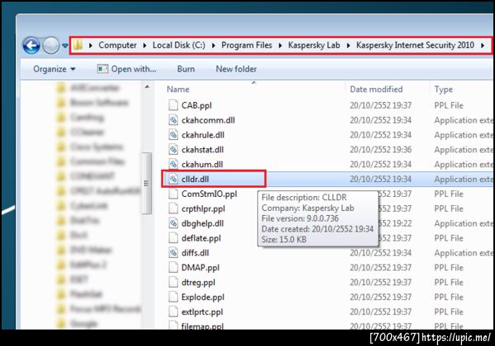Click the ckahstat.dll file name
The height and width of the screenshot is (346, 495).
coord(202,150)
